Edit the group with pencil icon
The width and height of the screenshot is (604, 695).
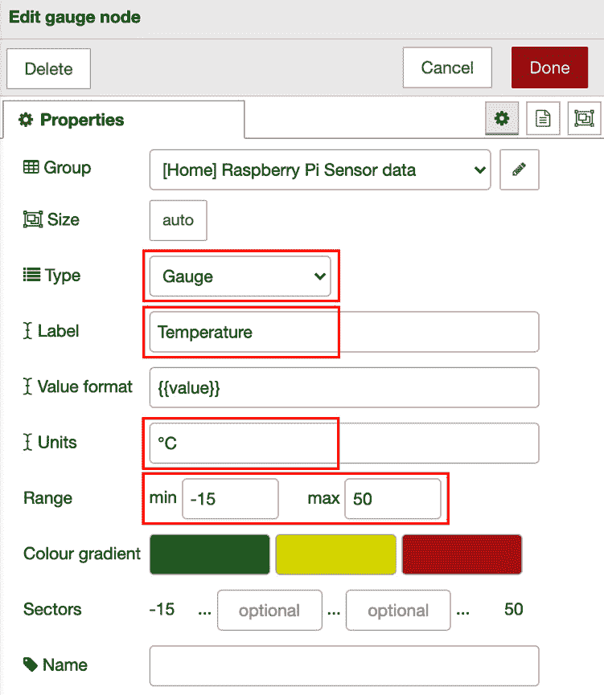point(520,170)
